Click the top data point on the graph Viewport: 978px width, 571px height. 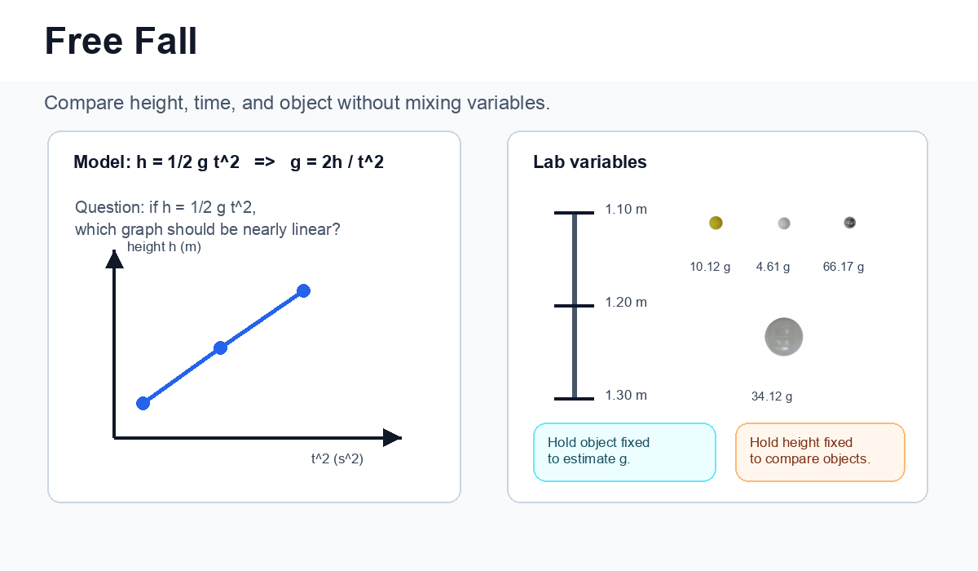point(303,290)
